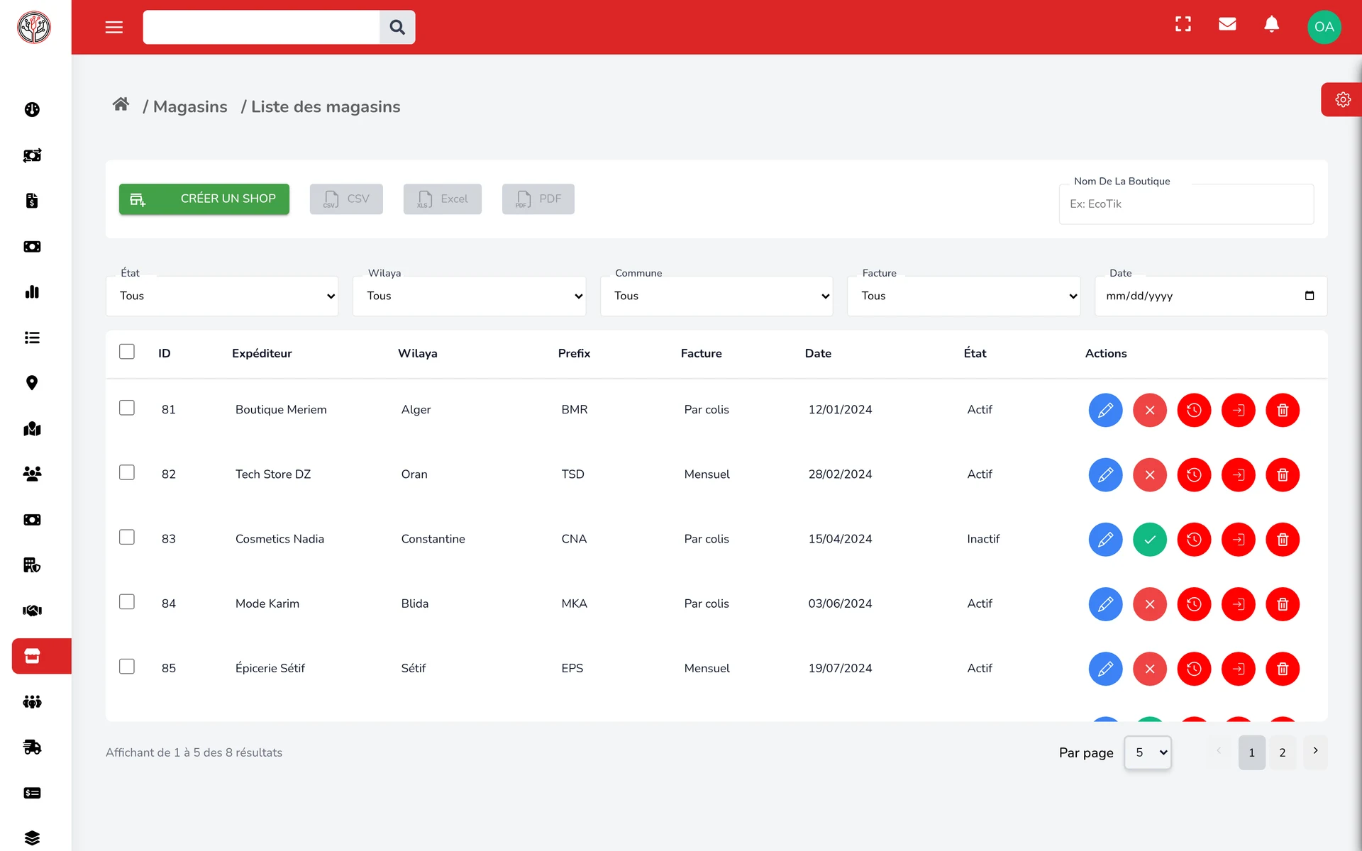Open history icon for Mode Karim
This screenshot has width=1362, height=851.
tap(1194, 604)
